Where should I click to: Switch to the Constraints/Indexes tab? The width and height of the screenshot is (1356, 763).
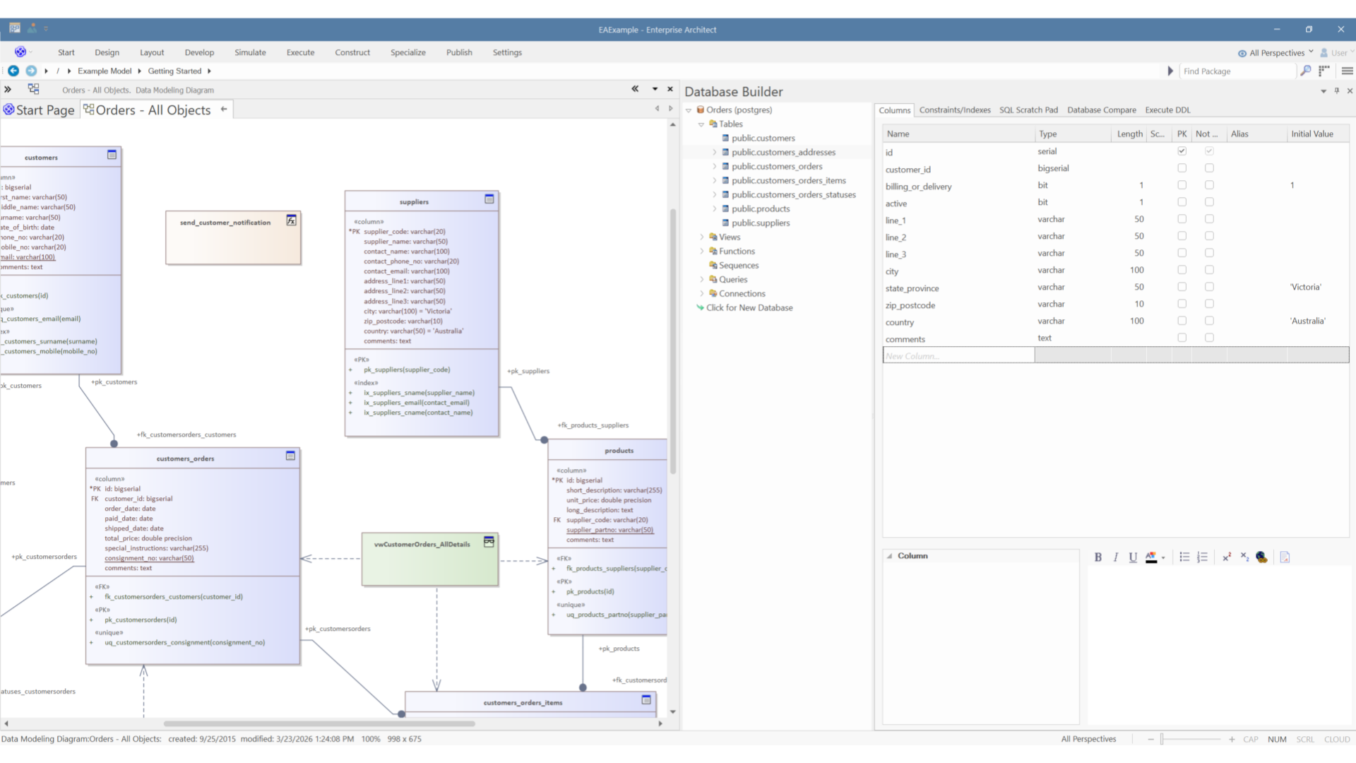point(954,110)
